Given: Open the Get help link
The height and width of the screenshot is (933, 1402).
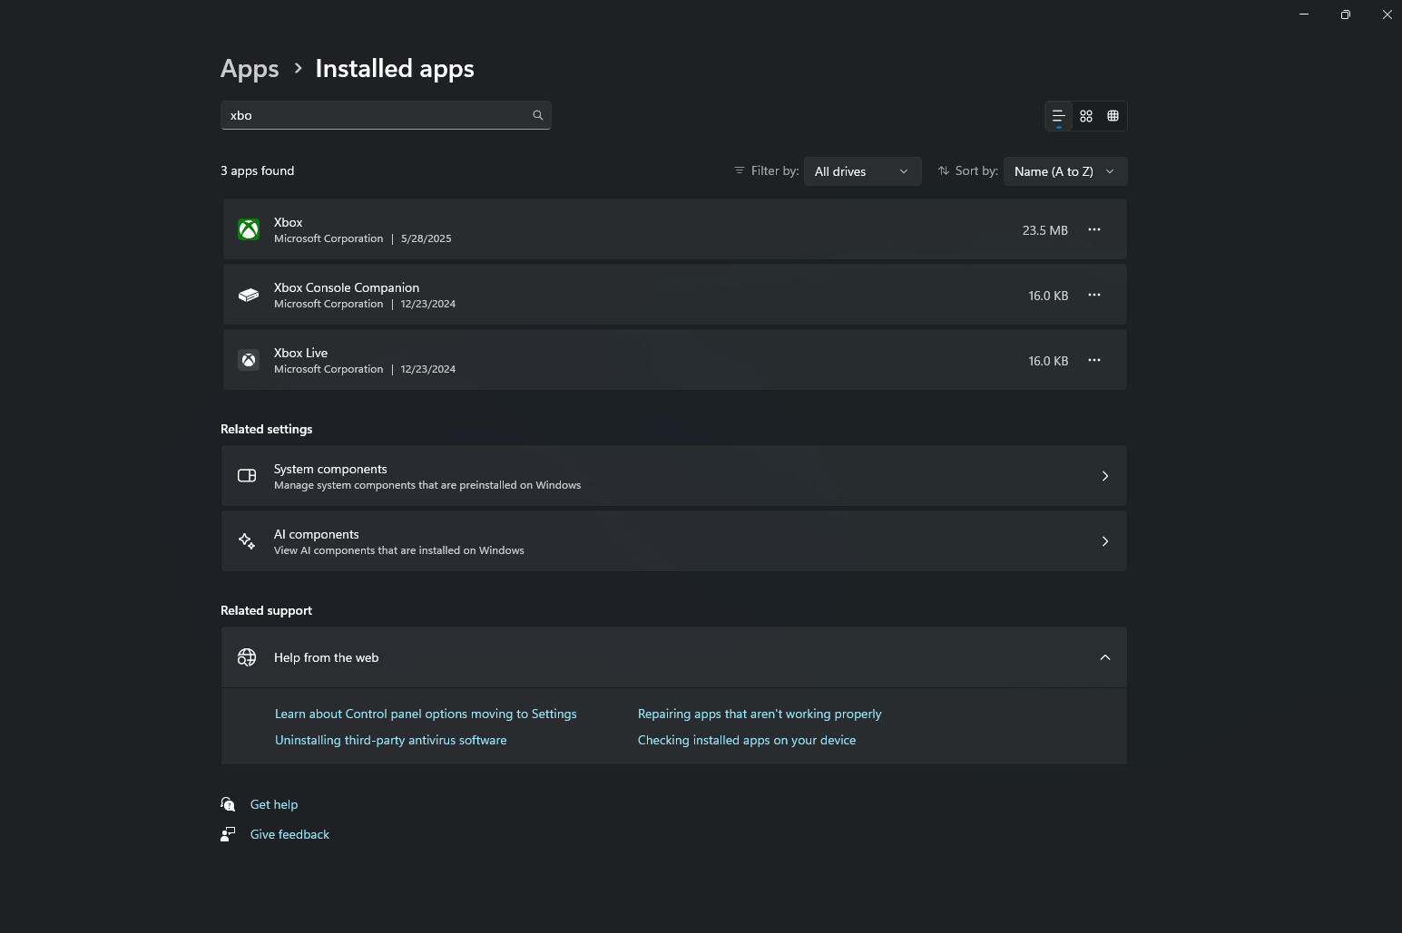Looking at the screenshot, I should pyautogui.click(x=274, y=804).
